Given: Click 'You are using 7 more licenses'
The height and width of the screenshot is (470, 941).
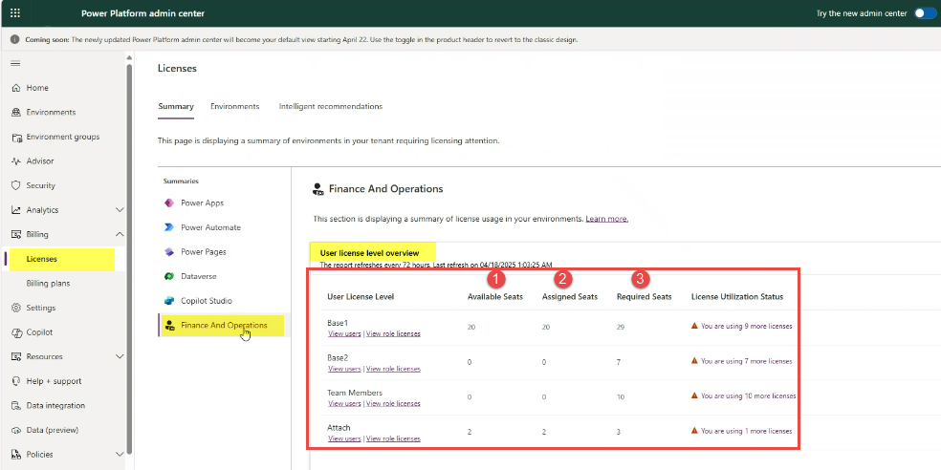Looking at the screenshot, I should click(x=747, y=361).
